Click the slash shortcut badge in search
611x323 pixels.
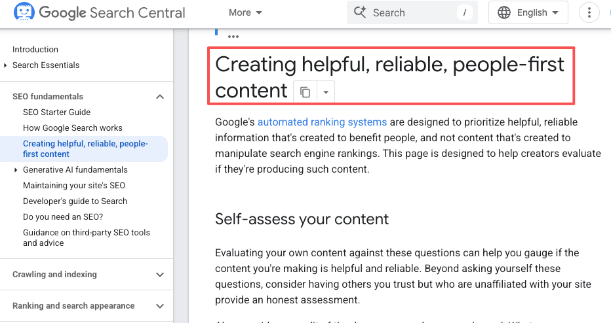465,12
